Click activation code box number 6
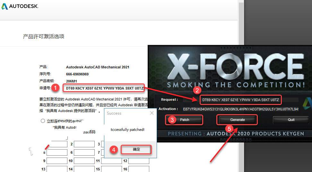The width and height of the screenshot is (312, 172). [84, 152]
